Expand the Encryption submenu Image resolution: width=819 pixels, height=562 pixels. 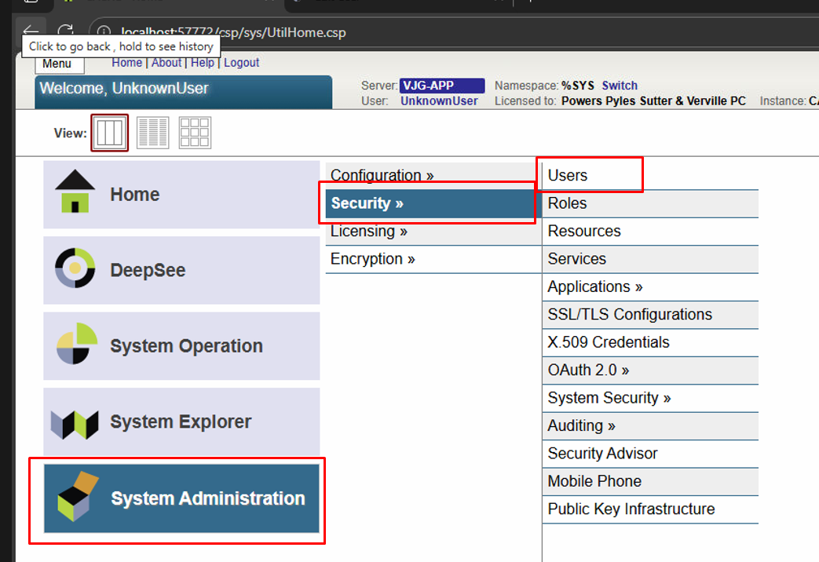tap(372, 259)
